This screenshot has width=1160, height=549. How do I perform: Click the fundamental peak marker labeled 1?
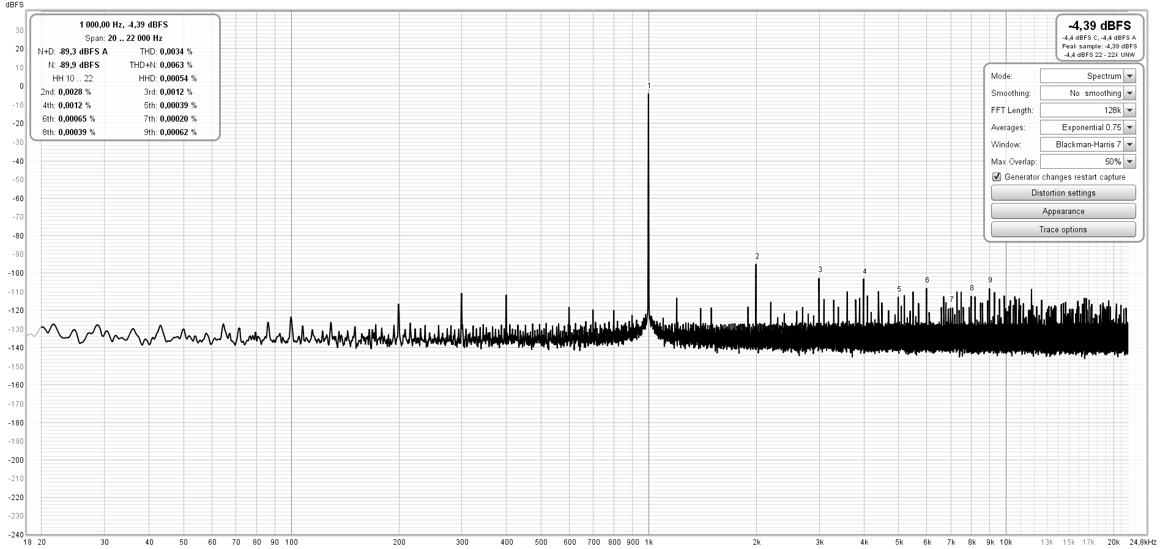coord(649,86)
